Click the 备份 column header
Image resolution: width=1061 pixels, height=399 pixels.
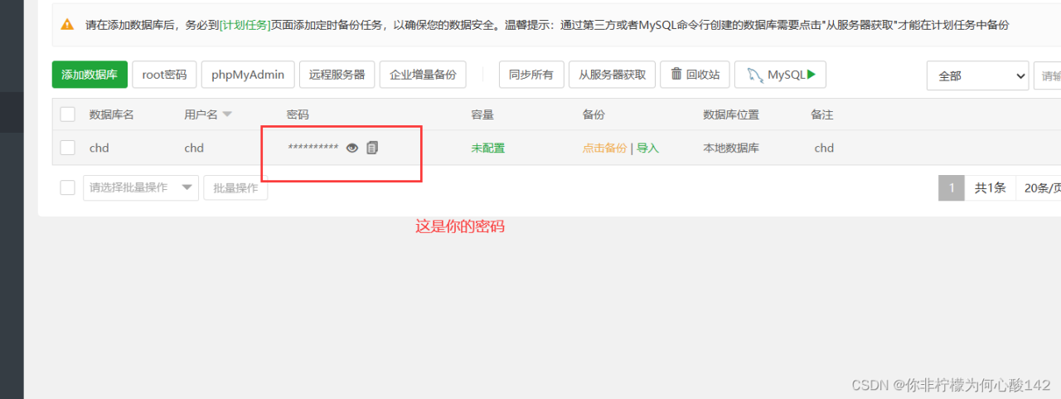pos(593,114)
